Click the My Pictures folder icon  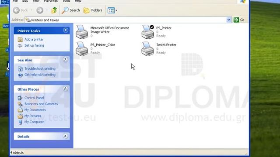(x=20, y=116)
